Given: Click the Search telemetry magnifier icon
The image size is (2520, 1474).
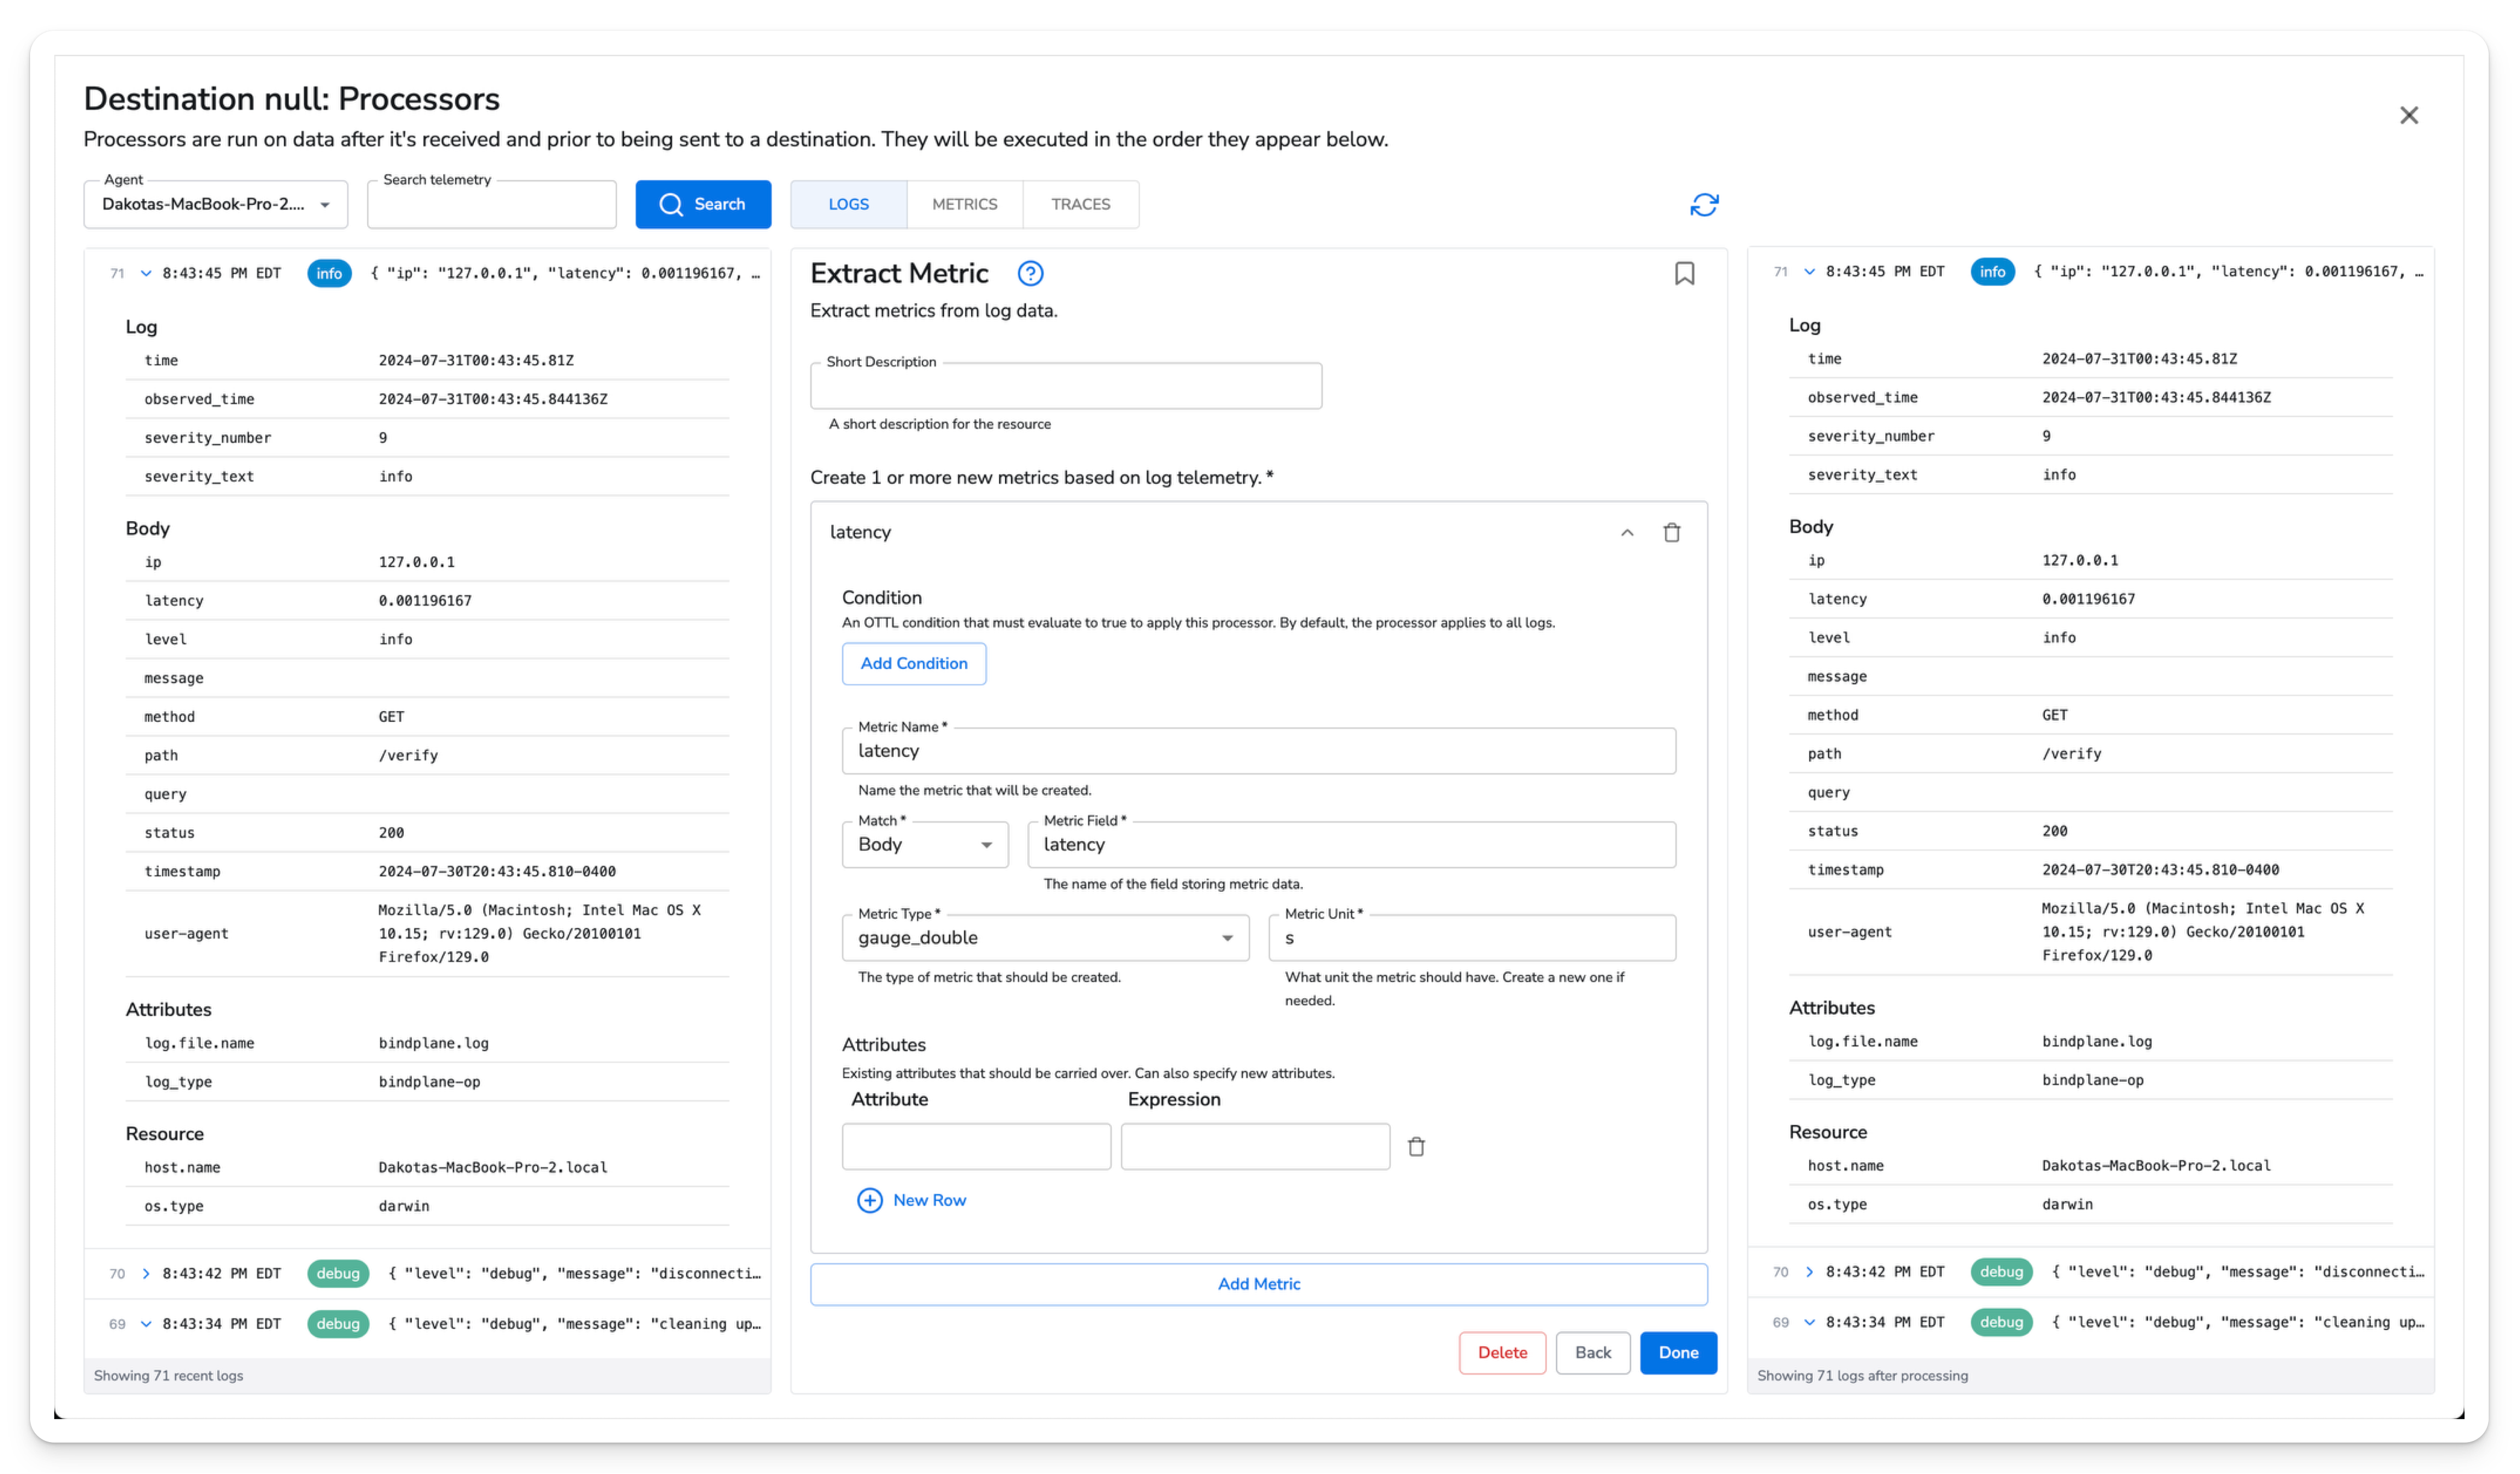Looking at the screenshot, I should (x=672, y=204).
